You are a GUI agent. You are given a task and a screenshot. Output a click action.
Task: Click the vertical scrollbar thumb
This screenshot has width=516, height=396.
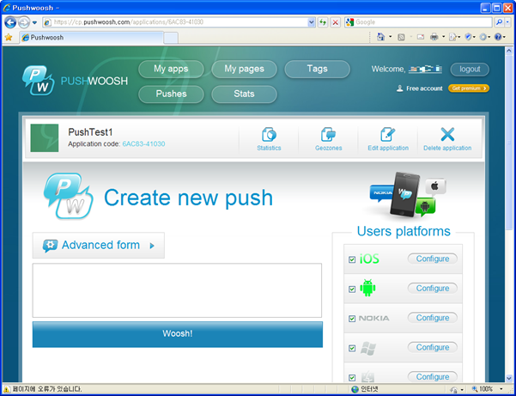coord(508,143)
